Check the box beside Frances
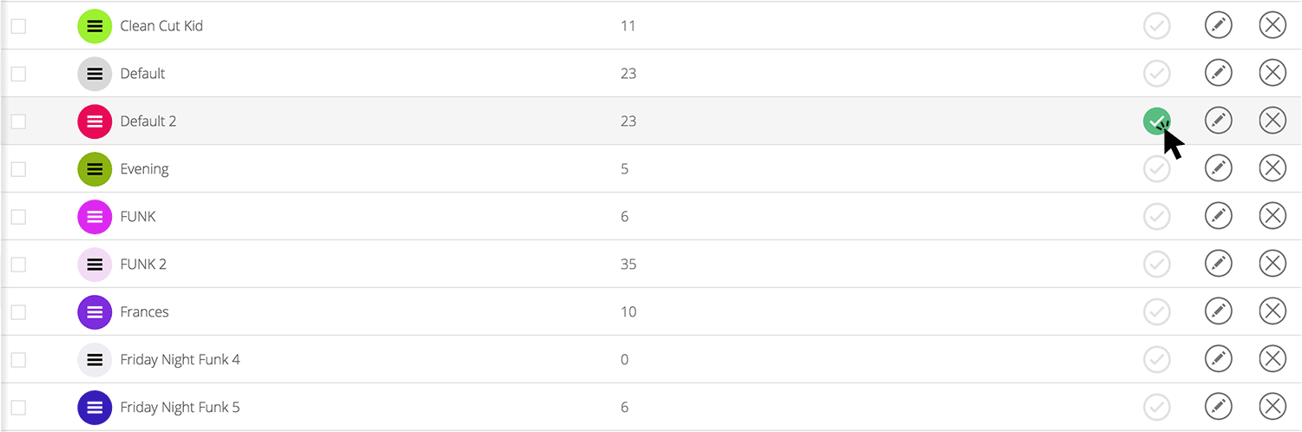 pos(18,311)
